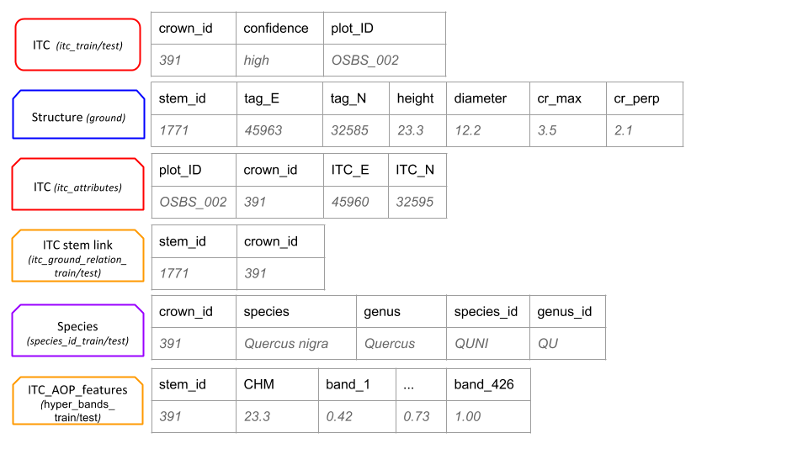Click the CHM column header
Image resolution: width=808 pixels, height=454 pixels.
point(278,385)
